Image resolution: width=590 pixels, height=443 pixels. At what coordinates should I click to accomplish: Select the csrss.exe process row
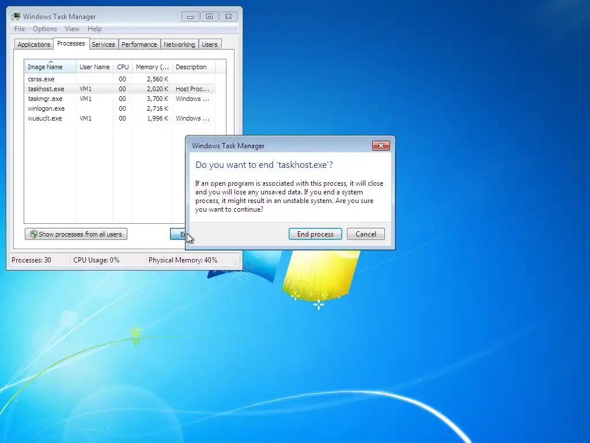(120, 79)
